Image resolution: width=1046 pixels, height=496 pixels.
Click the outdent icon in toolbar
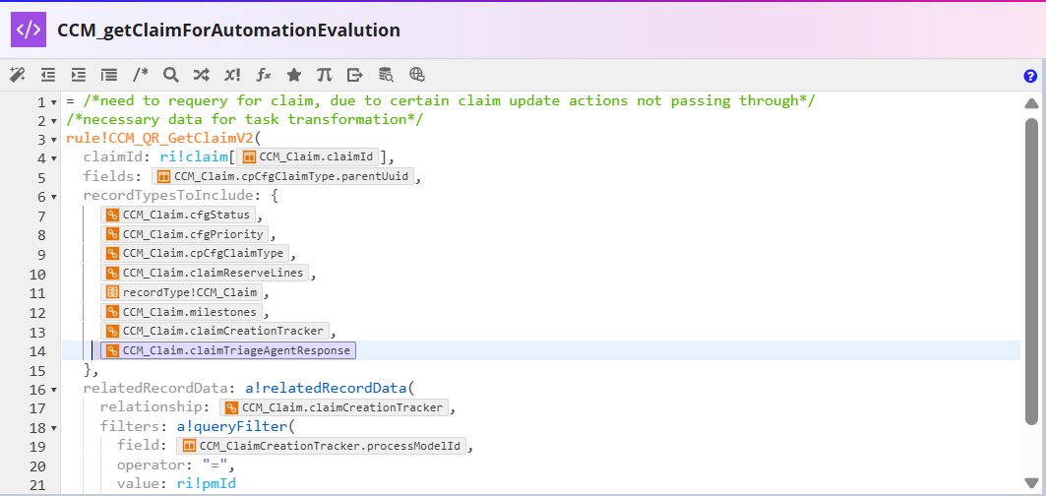[x=48, y=75]
